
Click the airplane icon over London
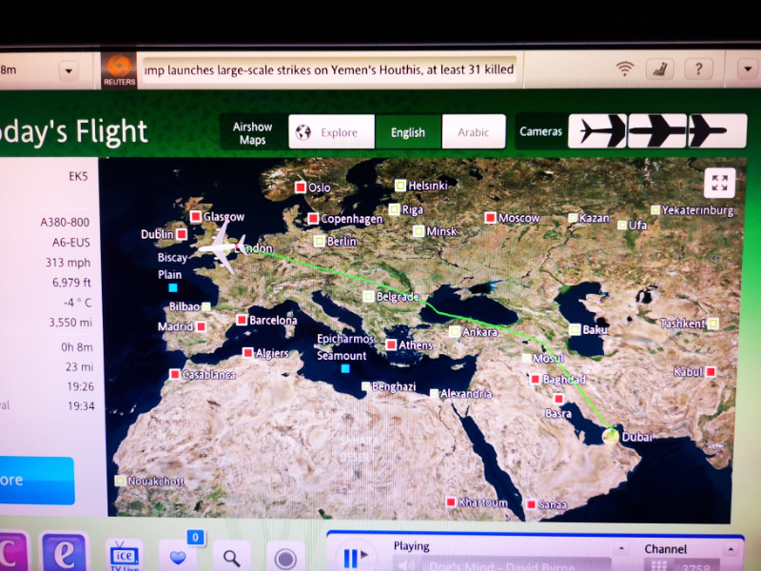[224, 248]
